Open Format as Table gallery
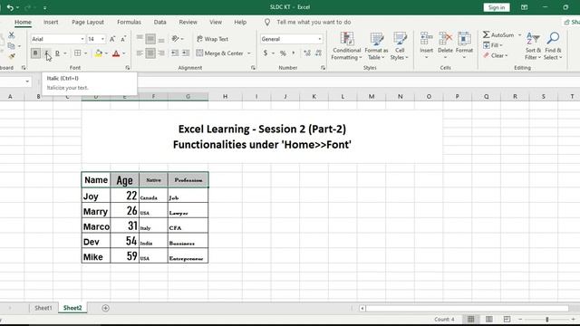This screenshot has width=580, height=326. point(376,46)
